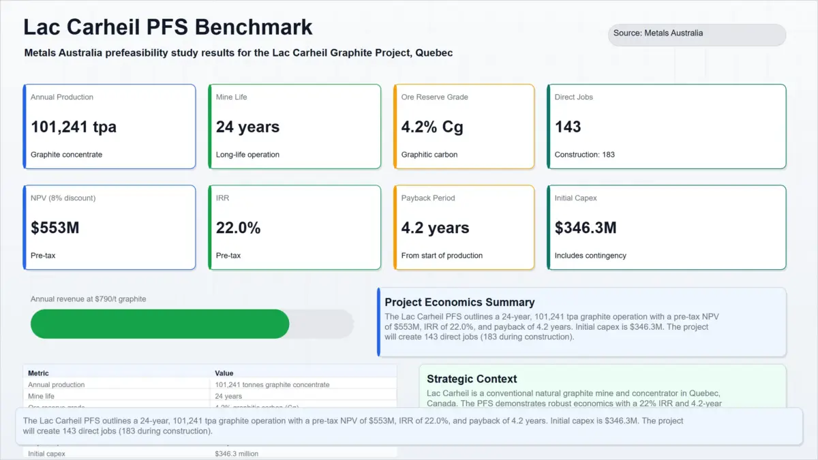
Task: Click the "Graphite concentrate" text
Action: 66,155
